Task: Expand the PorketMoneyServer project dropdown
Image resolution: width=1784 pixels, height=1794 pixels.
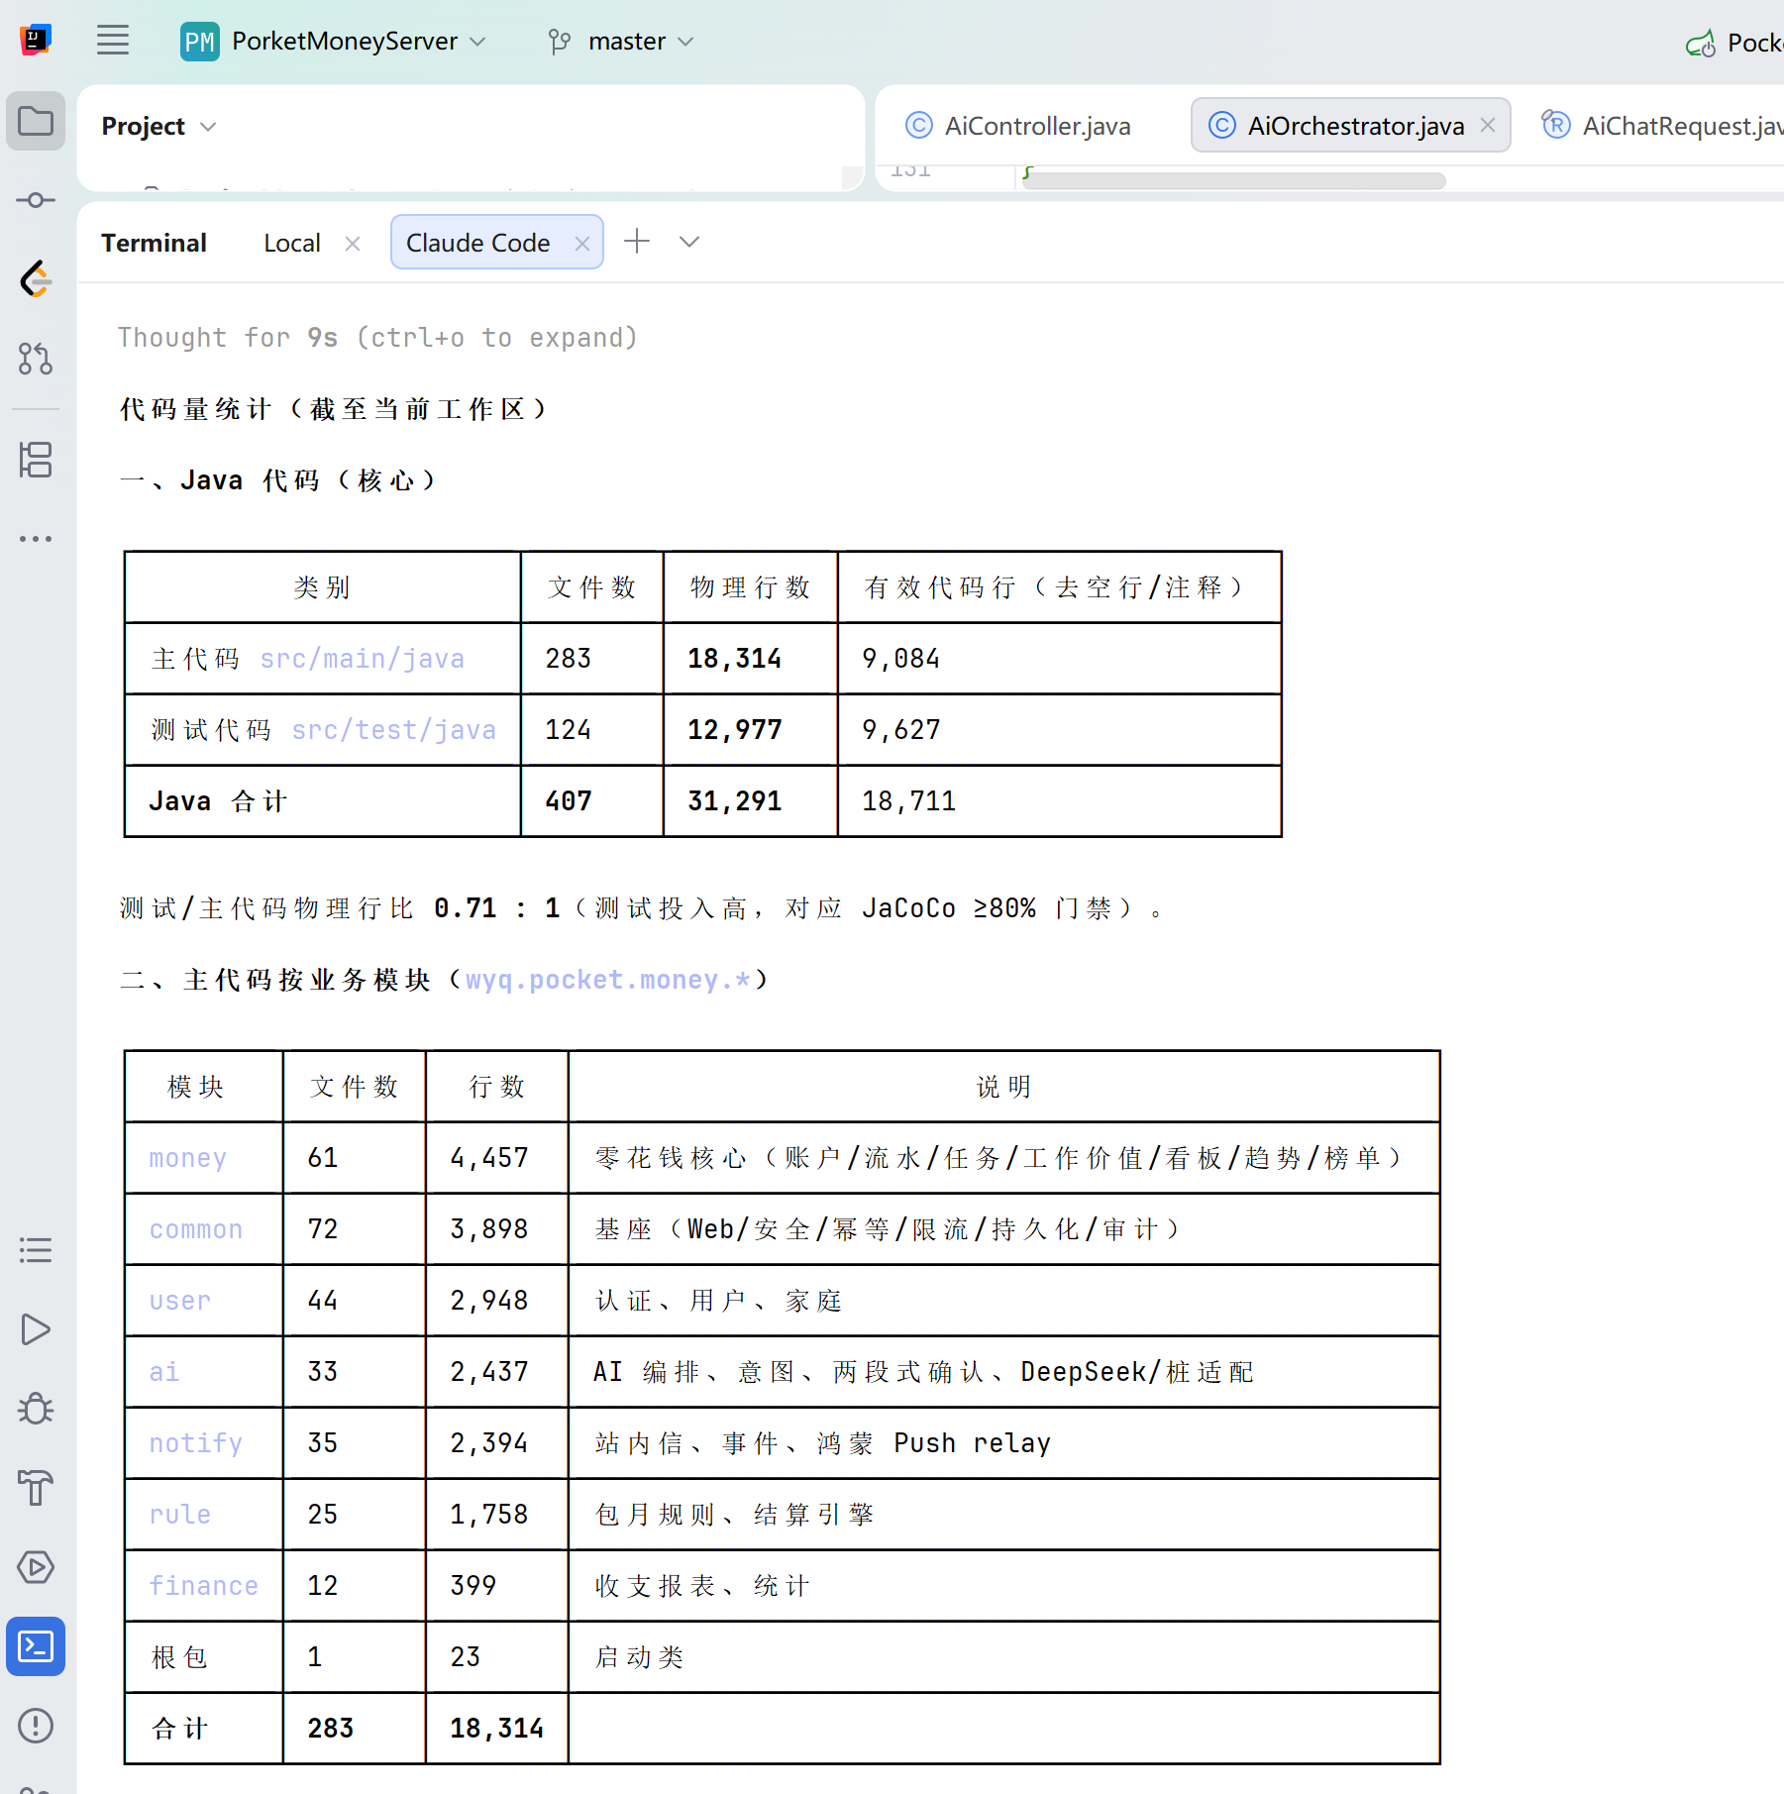Action: pyautogui.click(x=477, y=42)
